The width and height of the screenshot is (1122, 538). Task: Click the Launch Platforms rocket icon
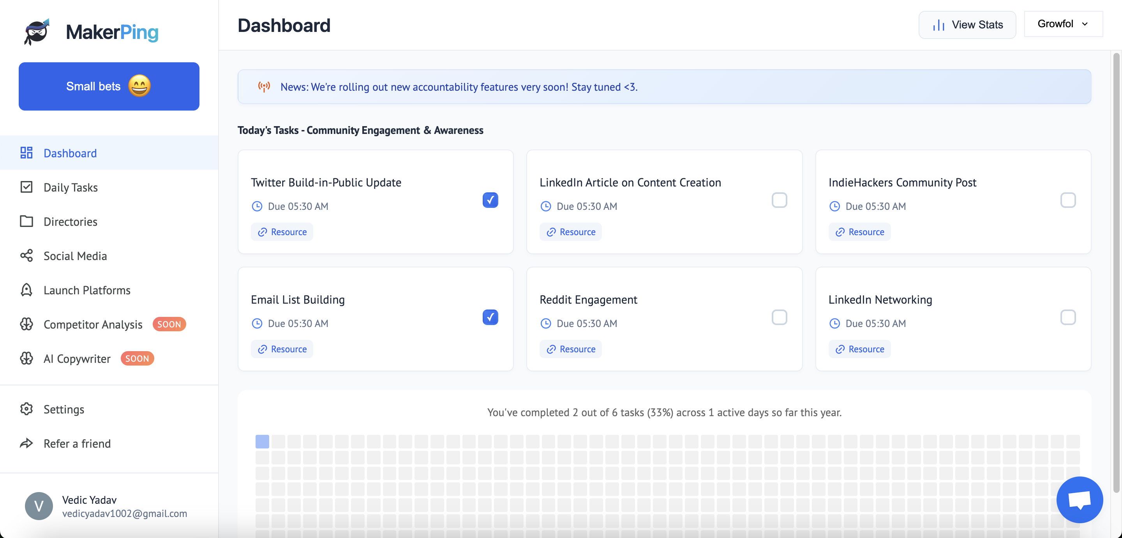pos(26,290)
